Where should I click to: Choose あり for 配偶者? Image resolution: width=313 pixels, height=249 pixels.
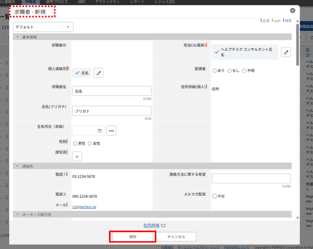pyautogui.click(x=215, y=71)
